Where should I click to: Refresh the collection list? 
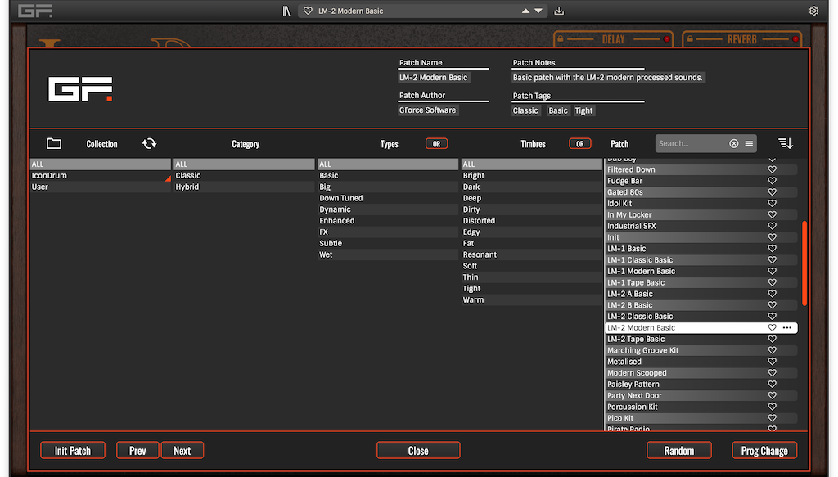coord(149,144)
